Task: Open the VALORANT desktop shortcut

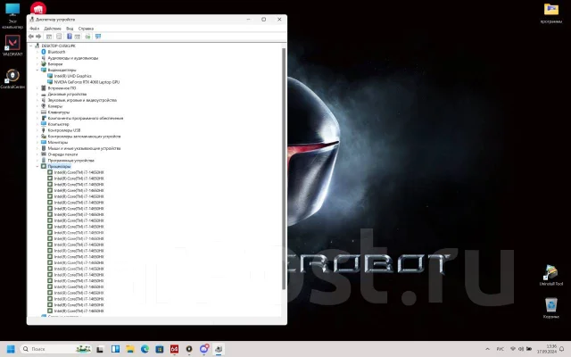Action: [x=12, y=46]
